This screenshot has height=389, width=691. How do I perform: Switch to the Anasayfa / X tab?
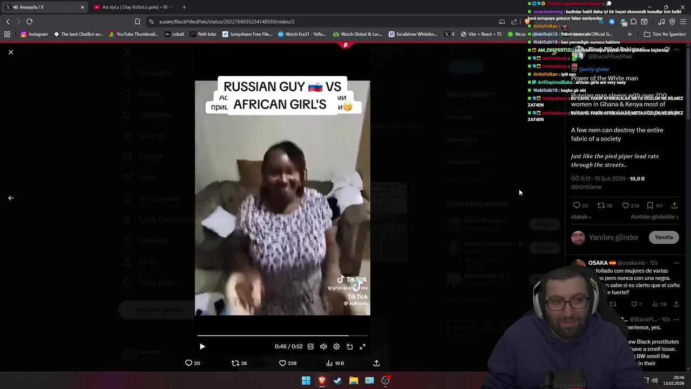coord(44,7)
